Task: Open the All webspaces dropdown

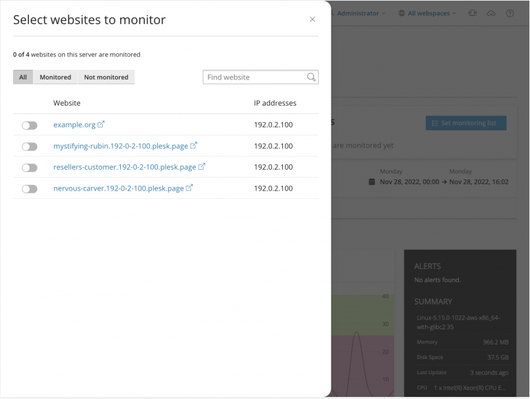Action: [x=428, y=13]
